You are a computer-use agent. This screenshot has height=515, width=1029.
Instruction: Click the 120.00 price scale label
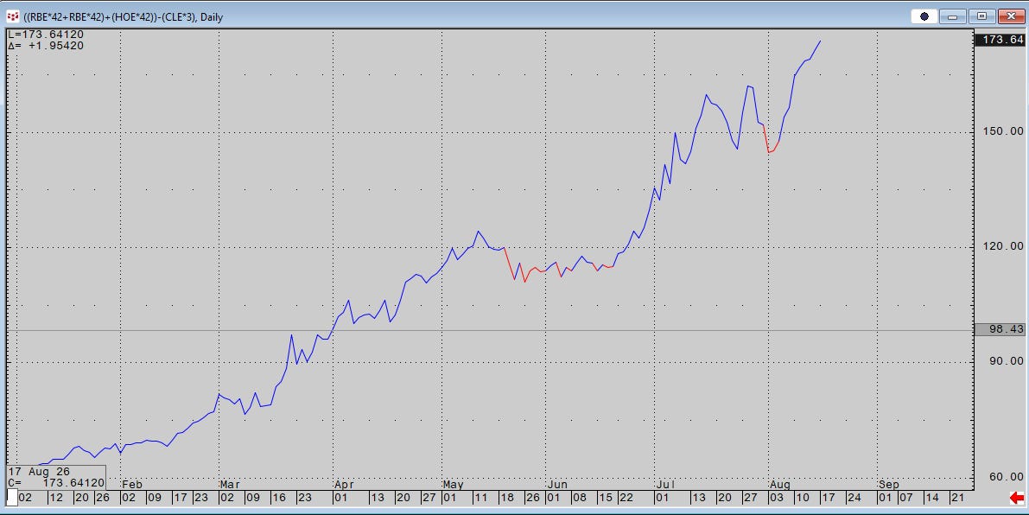click(x=1003, y=246)
